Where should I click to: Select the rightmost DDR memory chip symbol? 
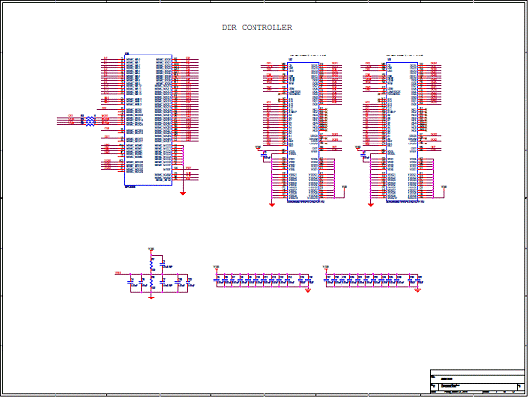(402, 132)
